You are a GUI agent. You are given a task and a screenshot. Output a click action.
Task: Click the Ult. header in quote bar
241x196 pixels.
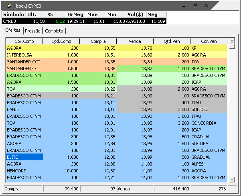36,14
